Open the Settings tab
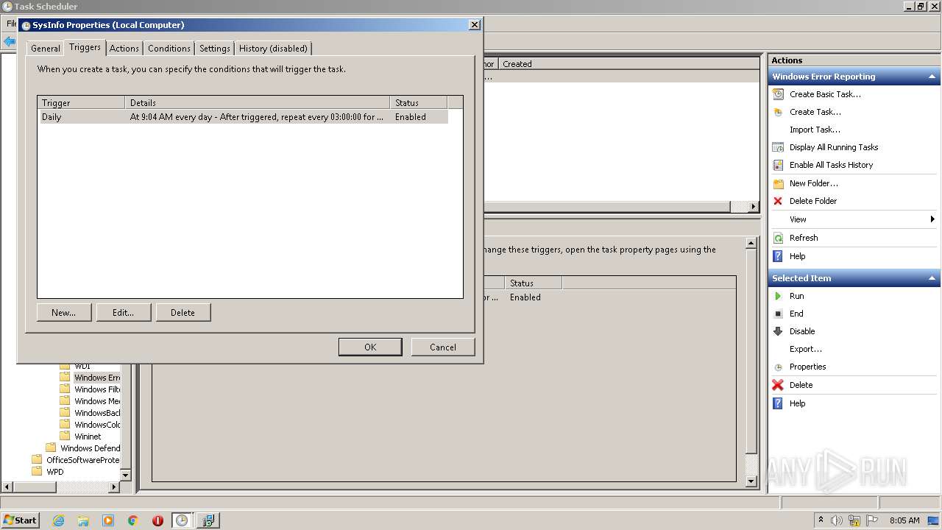The width and height of the screenshot is (942, 530). coord(215,49)
